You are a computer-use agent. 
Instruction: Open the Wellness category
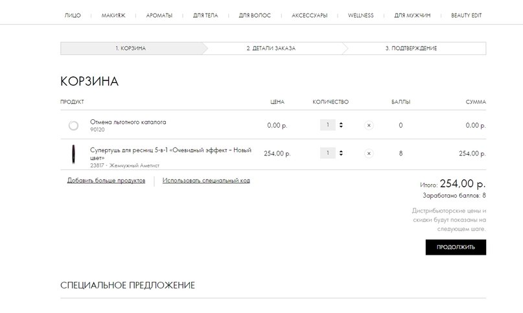tap(360, 16)
